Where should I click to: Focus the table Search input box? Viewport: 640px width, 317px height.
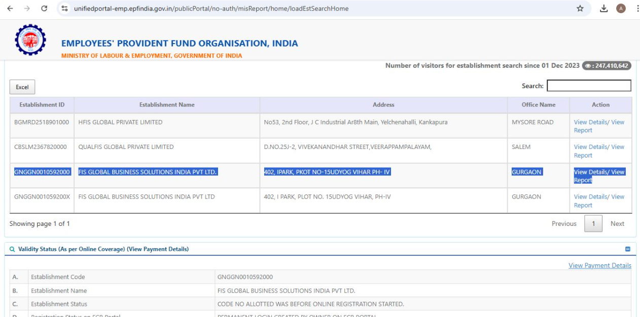pyautogui.click(x=589, y=86)
